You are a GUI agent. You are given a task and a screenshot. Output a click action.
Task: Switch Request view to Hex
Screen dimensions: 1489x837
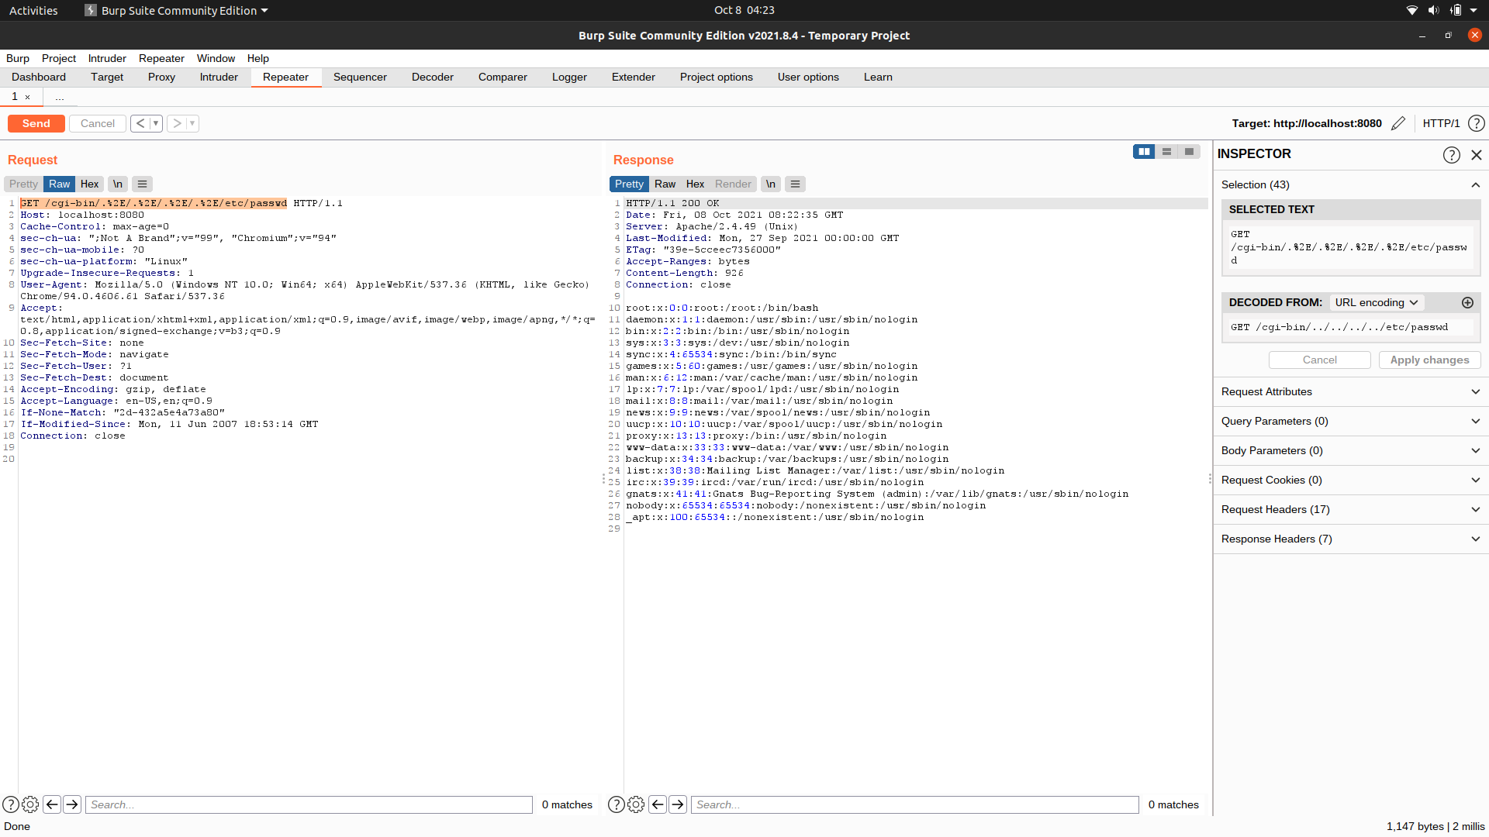90,184
